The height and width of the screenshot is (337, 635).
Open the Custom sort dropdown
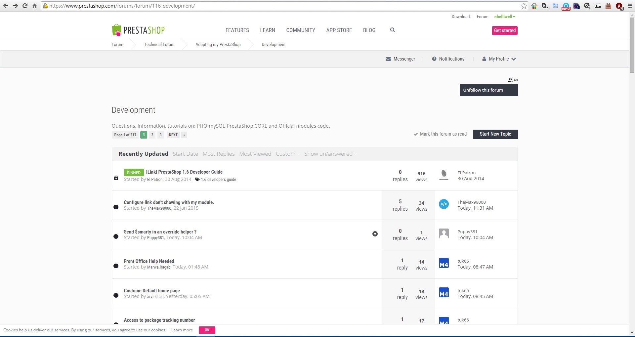(x=288, y=154)
